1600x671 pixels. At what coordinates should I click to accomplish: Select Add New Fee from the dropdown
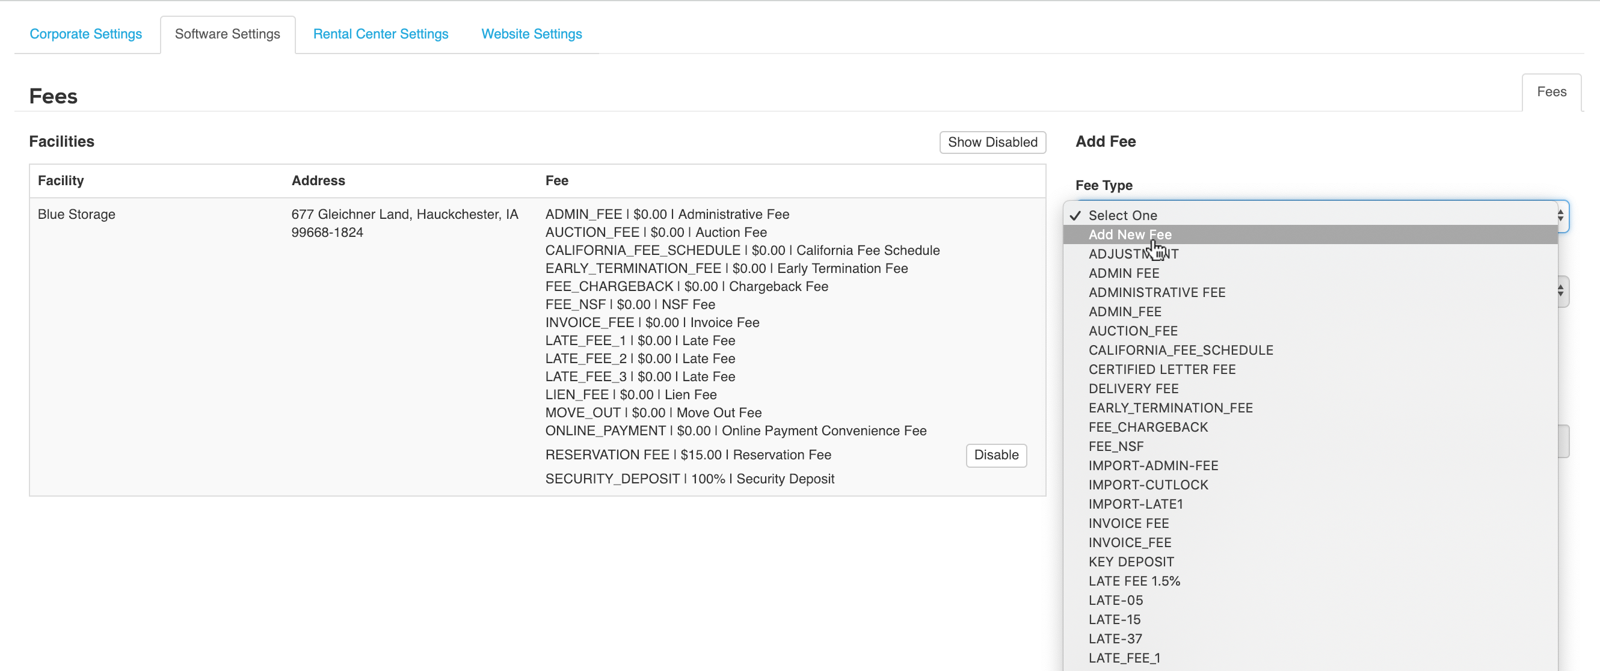(x=1129, y=234)
